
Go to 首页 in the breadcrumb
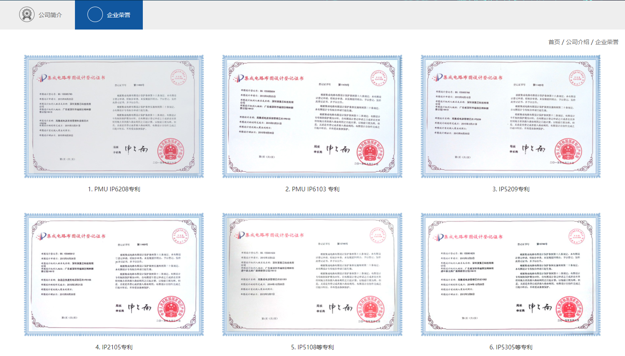tap(554, 42)
